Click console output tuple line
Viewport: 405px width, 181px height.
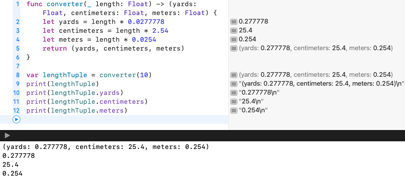105,147
